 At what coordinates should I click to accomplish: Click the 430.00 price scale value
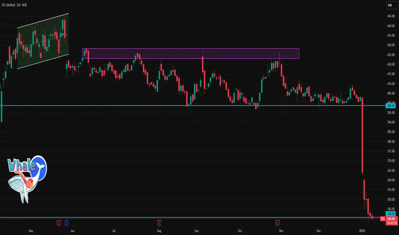point(391,45)
